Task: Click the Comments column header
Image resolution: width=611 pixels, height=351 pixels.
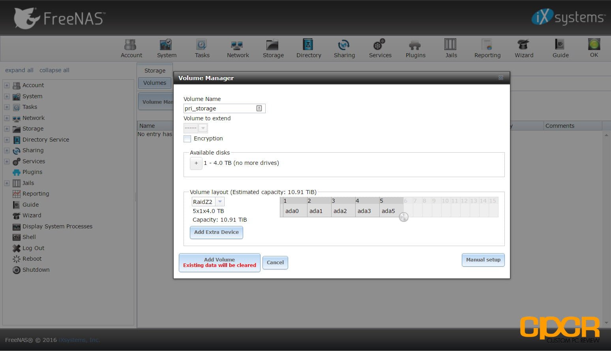Action: 573,126
